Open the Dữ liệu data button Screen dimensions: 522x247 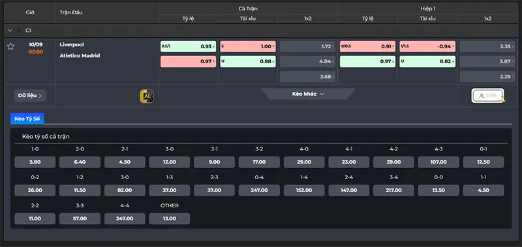[30, 96]
